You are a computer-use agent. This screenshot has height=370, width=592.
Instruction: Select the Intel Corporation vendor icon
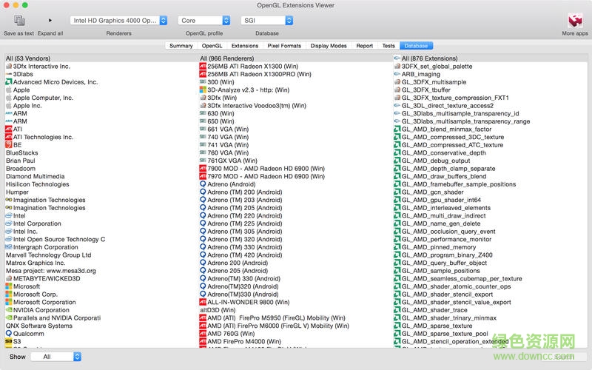coord(8,223)
